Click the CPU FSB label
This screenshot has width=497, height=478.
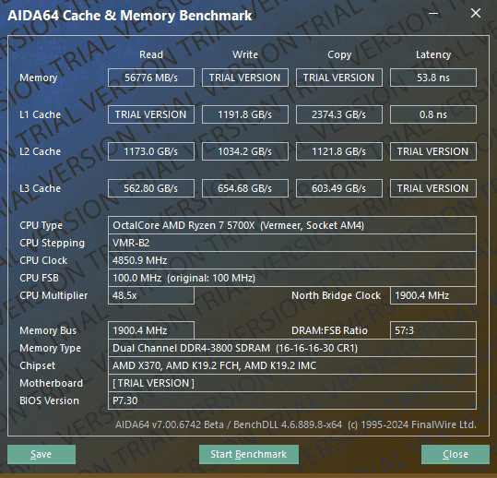(x=39, y=278)
